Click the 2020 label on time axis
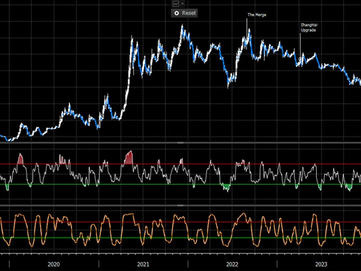361x271 pixels. pos(54,264)
